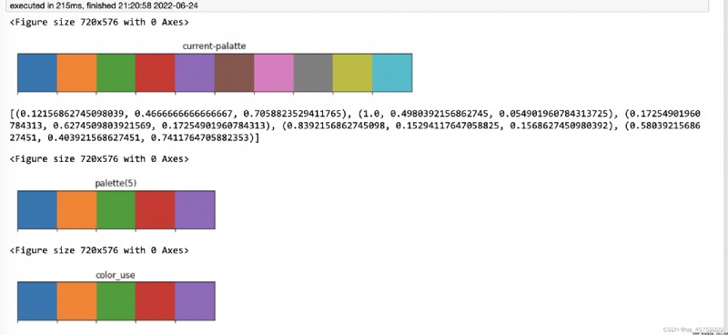Click the 'palette(5)' plot title
This screenshot has height=335, width=728.
(116, 183)
